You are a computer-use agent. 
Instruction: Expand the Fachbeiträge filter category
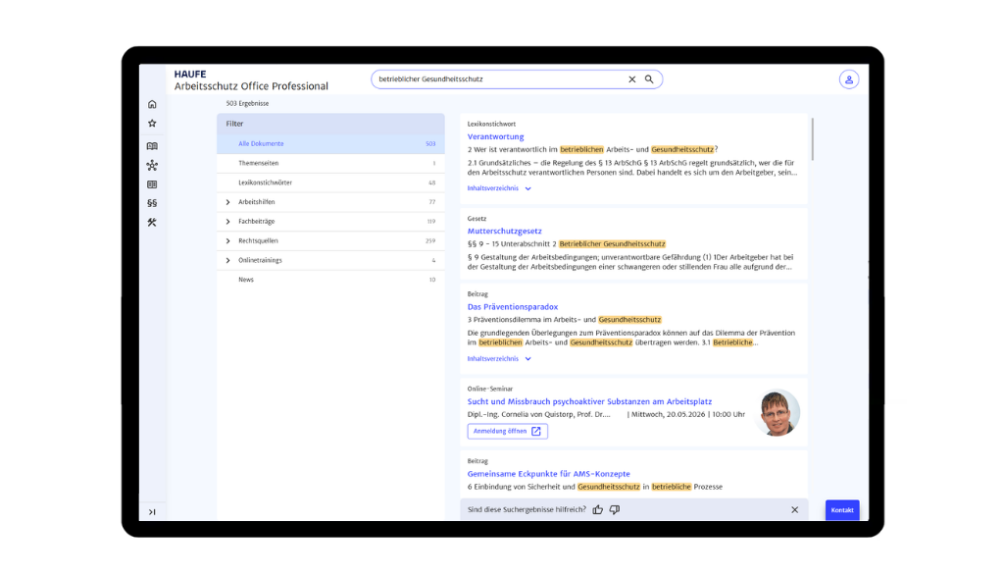point(227,222)
